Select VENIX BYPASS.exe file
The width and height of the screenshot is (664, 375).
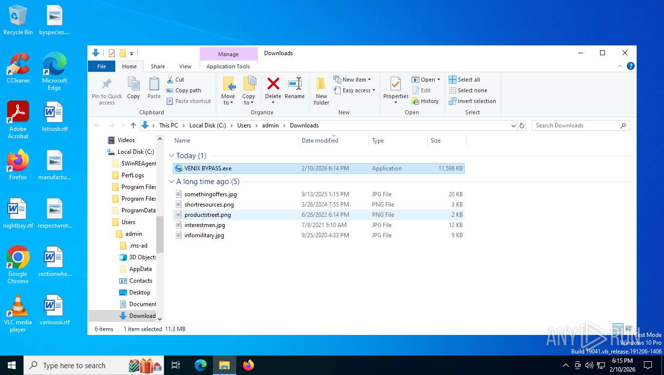319,168
